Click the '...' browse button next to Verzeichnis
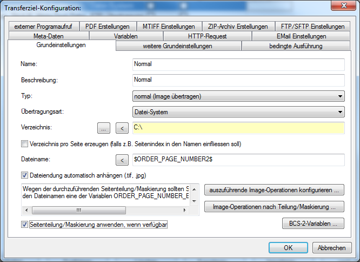 pyautogui.click(x=104, y=128)
